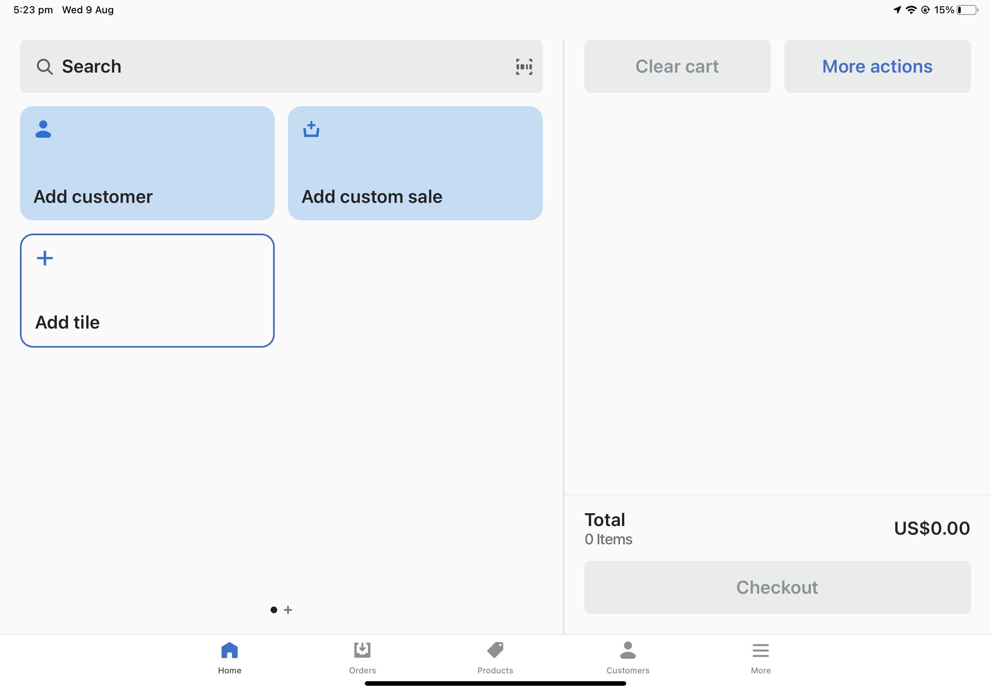Open the Customers tab

(628, 658)
